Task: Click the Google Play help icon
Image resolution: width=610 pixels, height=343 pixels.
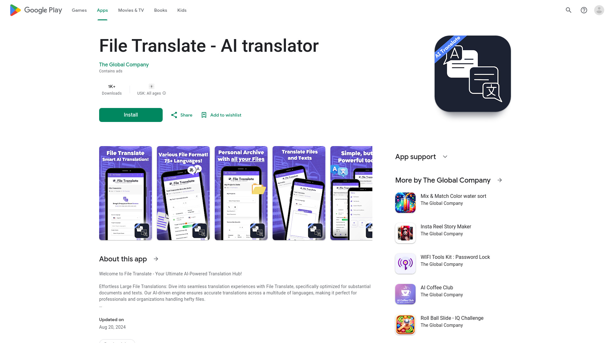Action: point(584,10)
